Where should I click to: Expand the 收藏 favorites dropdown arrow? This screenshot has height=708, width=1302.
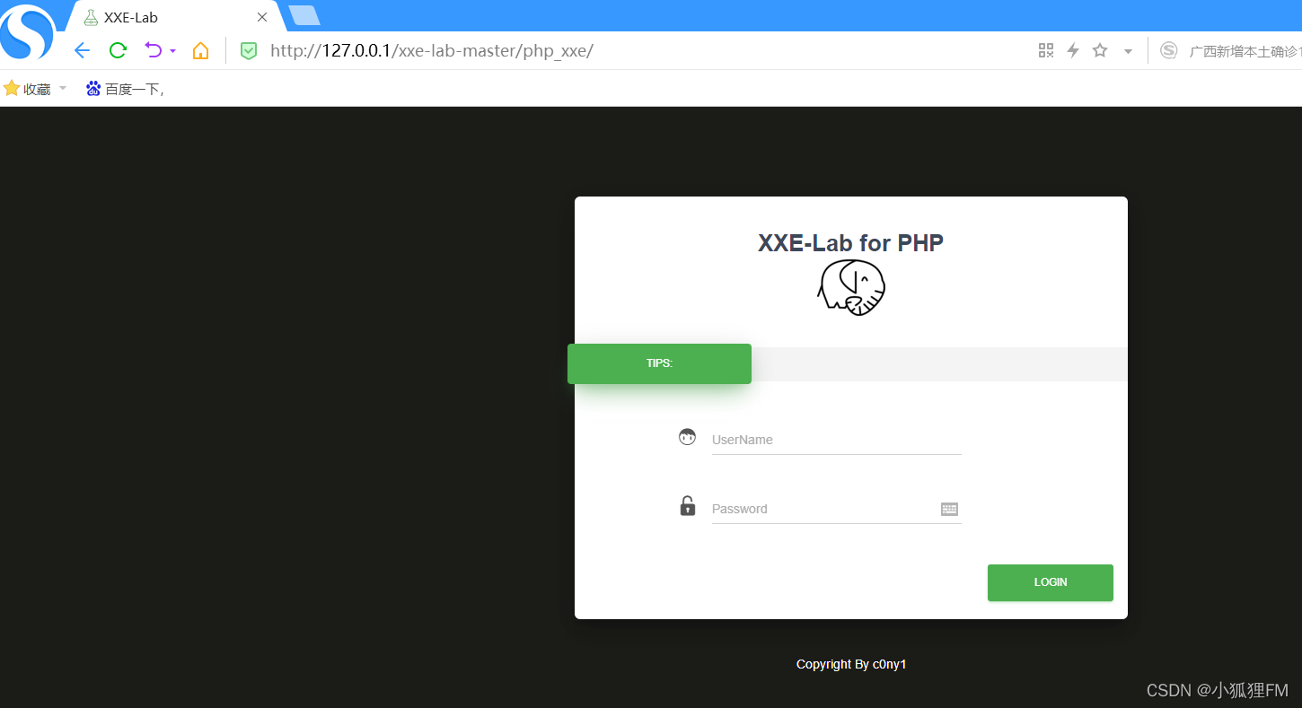click(63, 88)
